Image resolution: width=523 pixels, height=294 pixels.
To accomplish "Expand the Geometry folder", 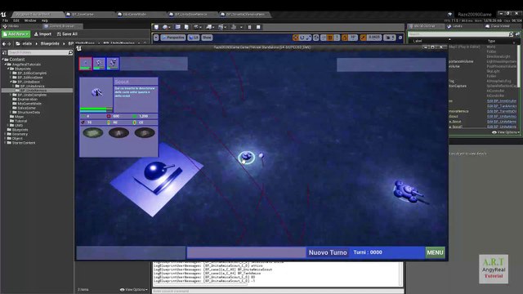I will (5, 134).
